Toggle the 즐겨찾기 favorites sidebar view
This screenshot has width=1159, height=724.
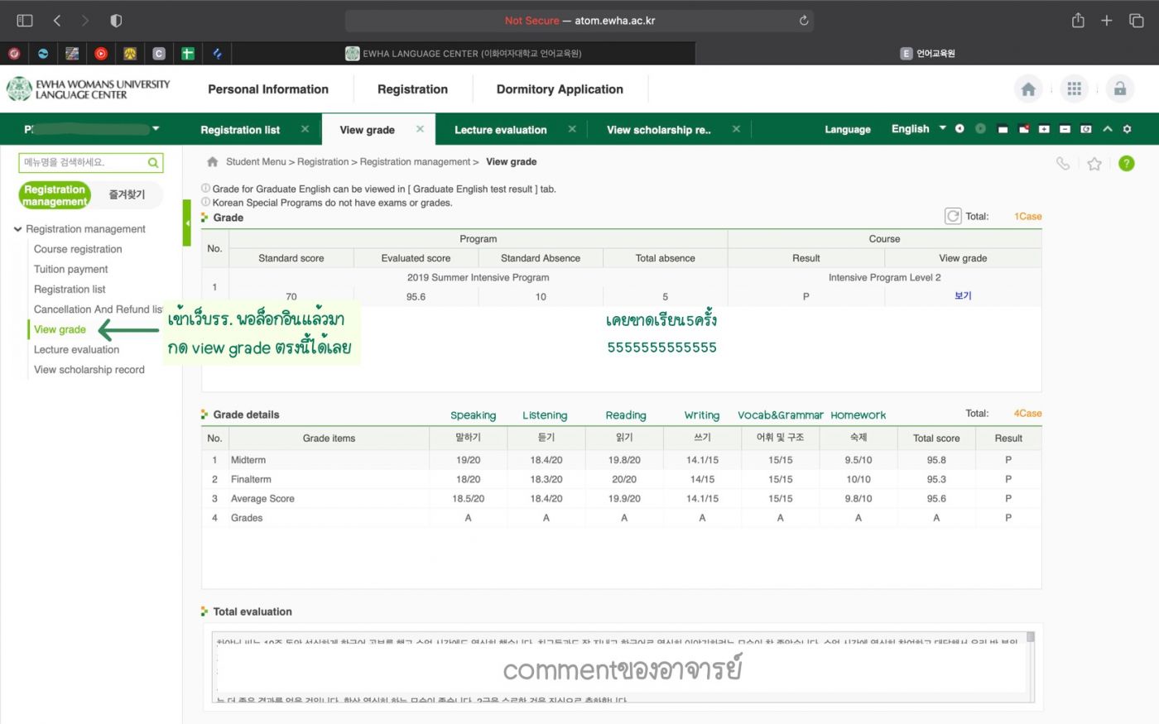click(127, 194)
